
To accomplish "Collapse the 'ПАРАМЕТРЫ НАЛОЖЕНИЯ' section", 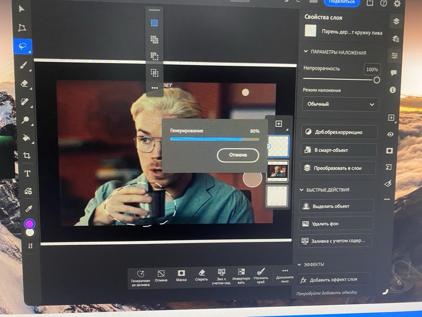I will coord(306,52).
